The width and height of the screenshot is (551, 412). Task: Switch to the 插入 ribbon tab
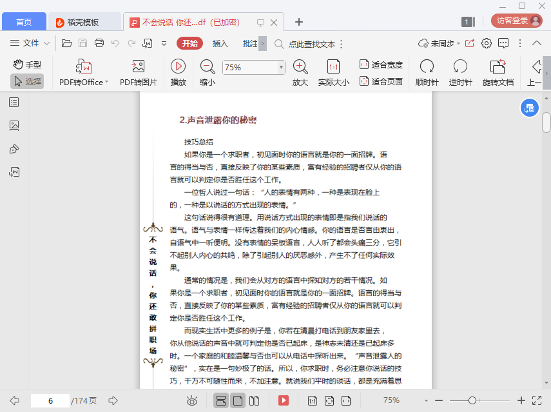[x=220, y=44]
